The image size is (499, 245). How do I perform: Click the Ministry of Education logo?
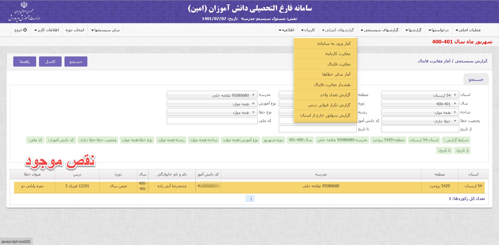(x=24, y=12)
